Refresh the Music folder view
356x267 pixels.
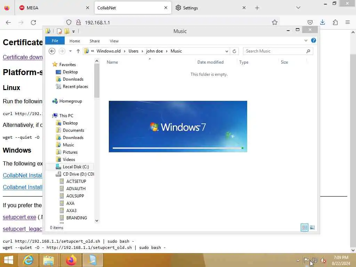(x=234, y=51)
